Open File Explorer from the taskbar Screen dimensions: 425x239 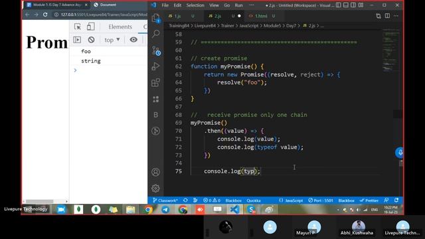(131, 210)
